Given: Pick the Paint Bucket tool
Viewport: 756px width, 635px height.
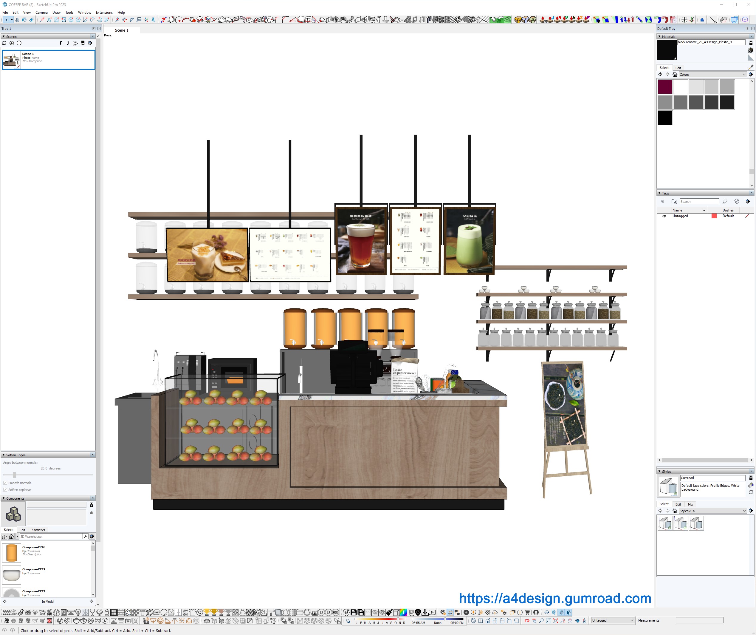Looking at the screenshot, I should (x=24, y=20).
